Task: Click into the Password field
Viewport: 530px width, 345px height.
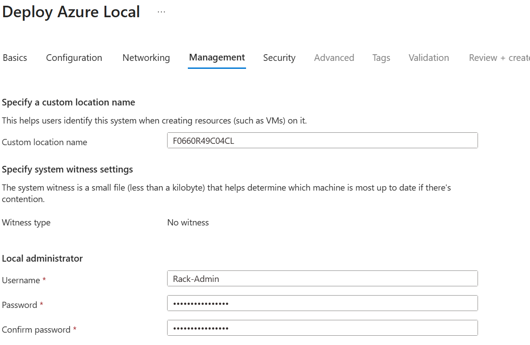Action: 322,303
